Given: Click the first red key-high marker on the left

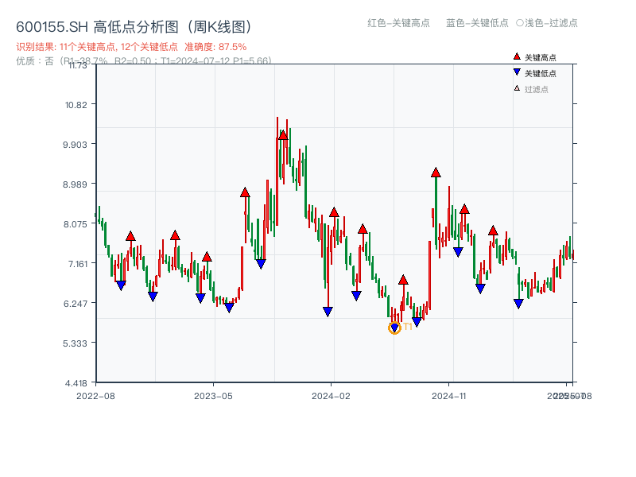Looking at the screenshot, I should pos(130,235).
